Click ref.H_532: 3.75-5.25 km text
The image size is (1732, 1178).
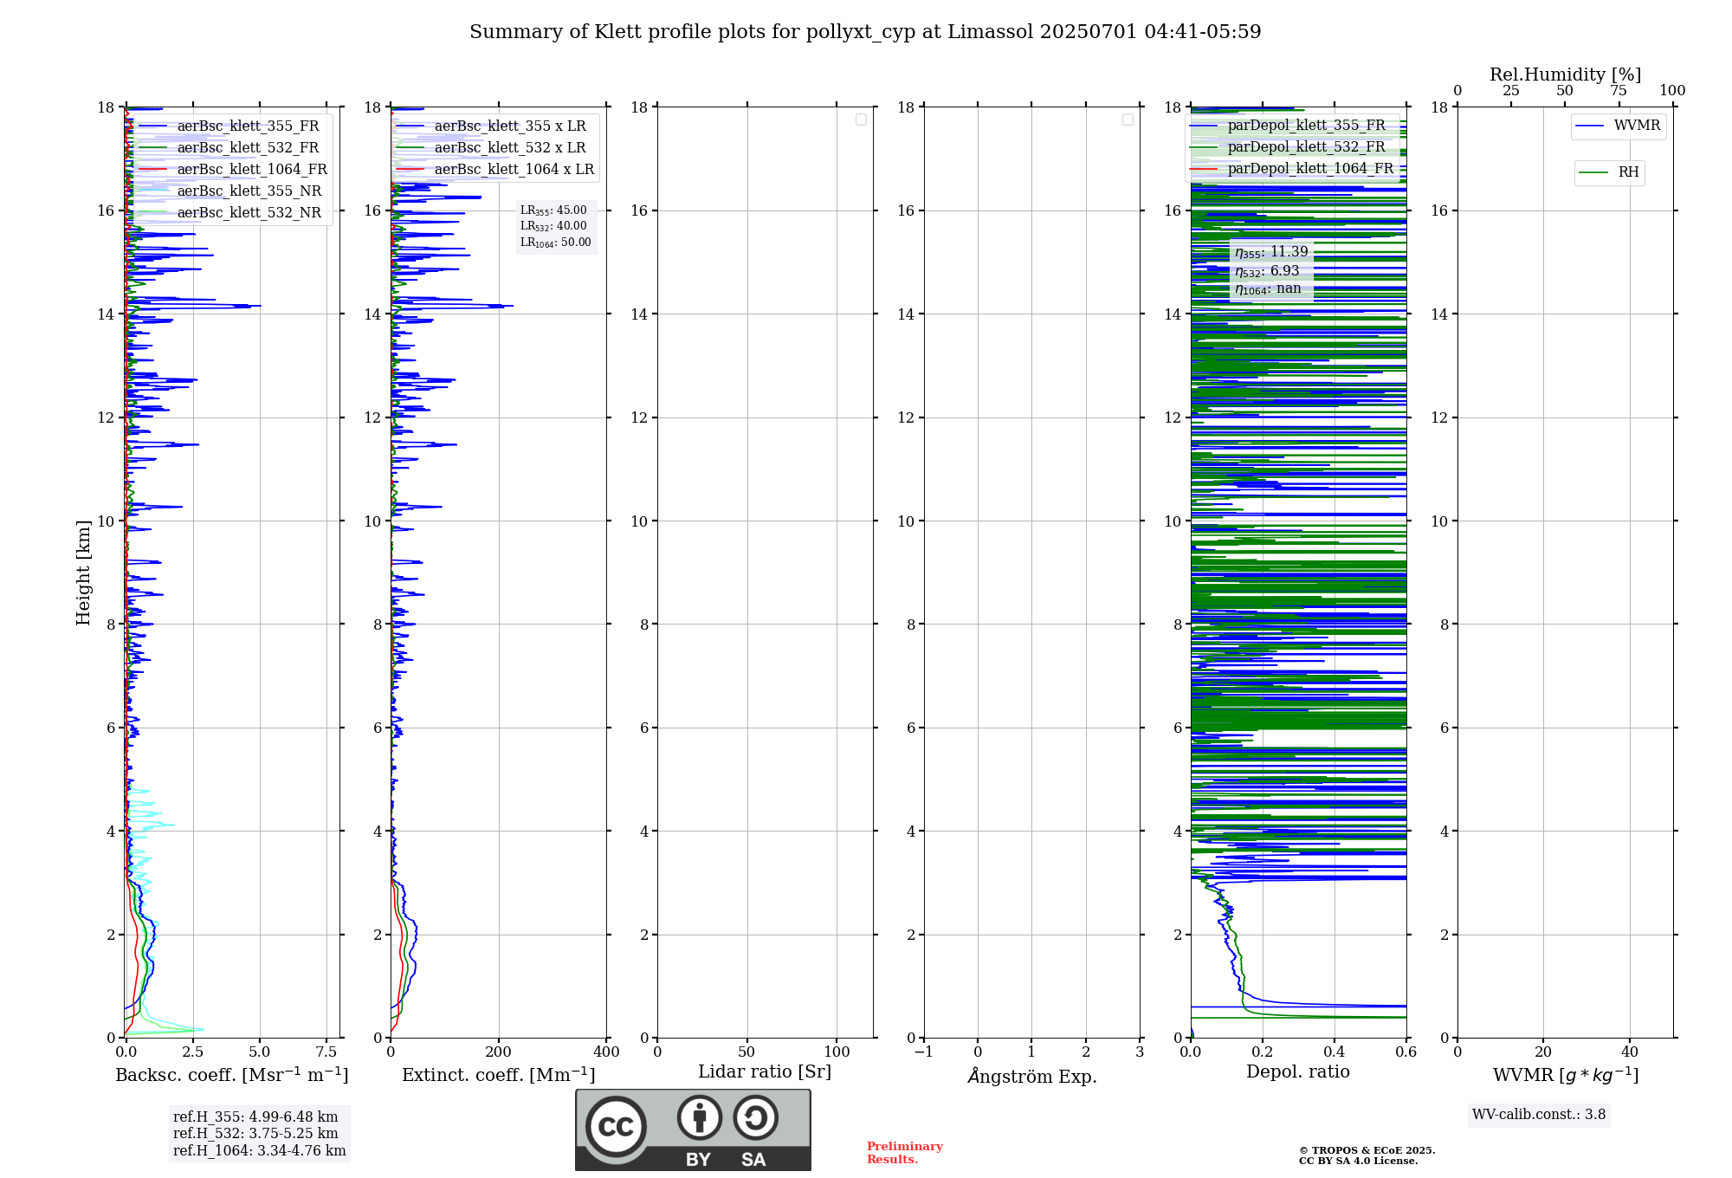click(x=255, y=1134)
